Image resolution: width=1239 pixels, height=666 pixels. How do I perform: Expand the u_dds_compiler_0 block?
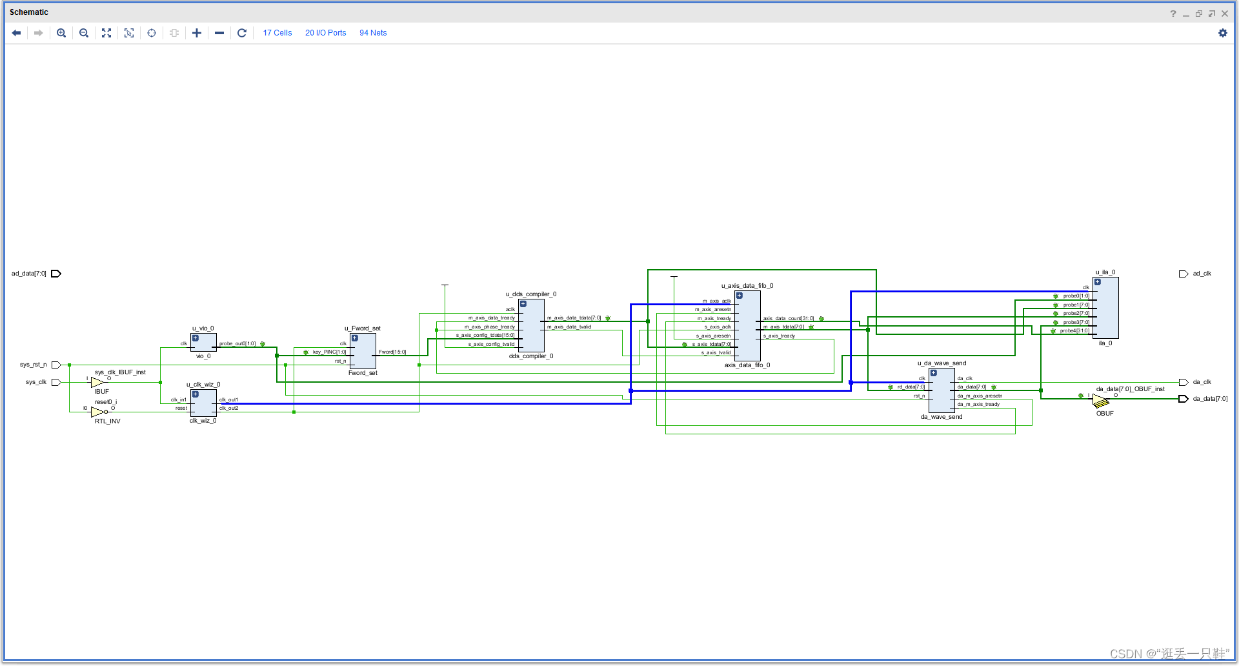coord(523,304)
